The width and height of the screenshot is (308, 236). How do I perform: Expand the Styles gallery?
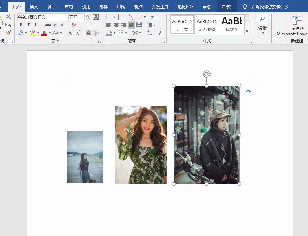[x=247, y=31]
